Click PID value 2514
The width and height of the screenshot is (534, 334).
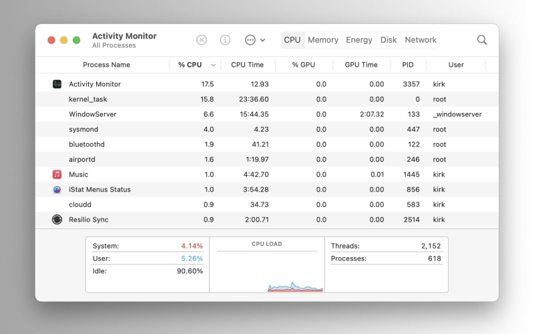click(411, 220)
